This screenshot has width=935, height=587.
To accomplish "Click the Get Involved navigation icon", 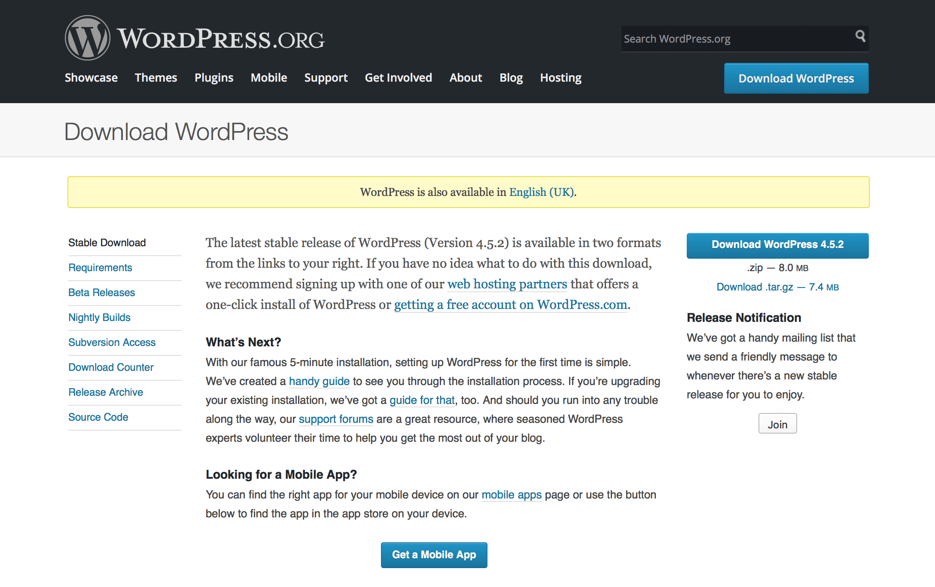I will coord(399,78).
